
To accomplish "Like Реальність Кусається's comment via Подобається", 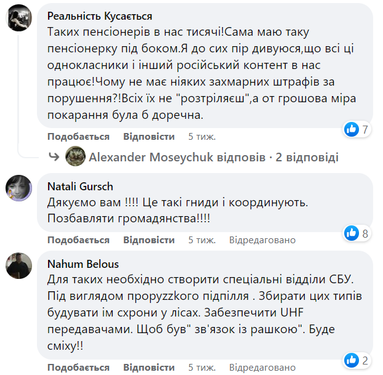I will pos(78,137).
